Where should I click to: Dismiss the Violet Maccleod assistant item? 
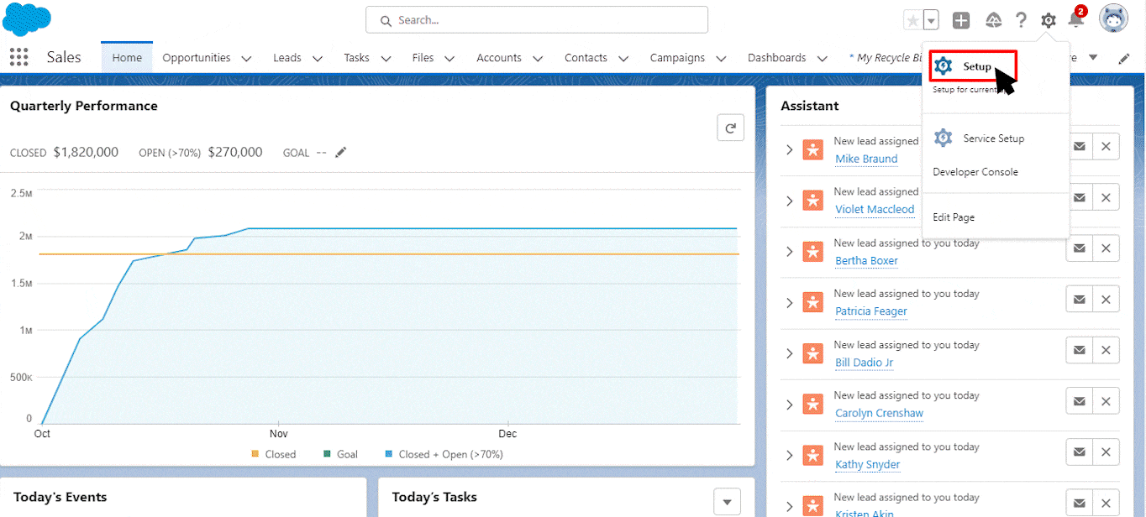coord(1106,198)
